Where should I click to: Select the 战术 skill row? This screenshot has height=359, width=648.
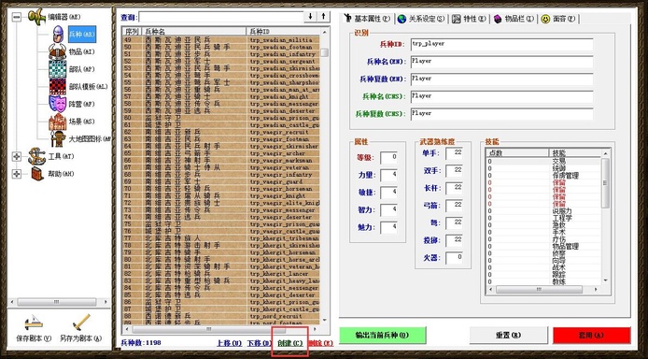pos(543,267)
